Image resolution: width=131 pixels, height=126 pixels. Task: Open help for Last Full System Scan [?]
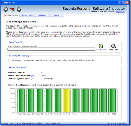[32, 79]
